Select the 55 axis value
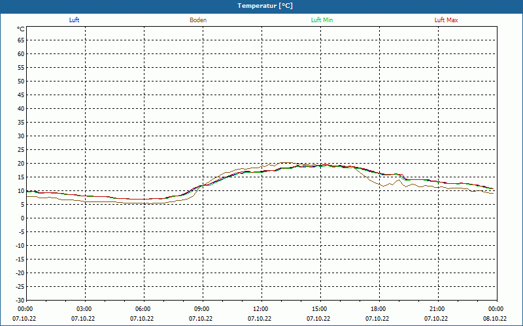 pyautogui.click(x=21, y=68)
